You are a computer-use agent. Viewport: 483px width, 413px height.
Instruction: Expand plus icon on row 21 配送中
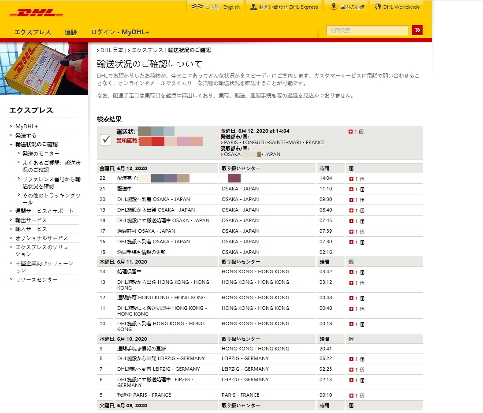tap(351, 189)
